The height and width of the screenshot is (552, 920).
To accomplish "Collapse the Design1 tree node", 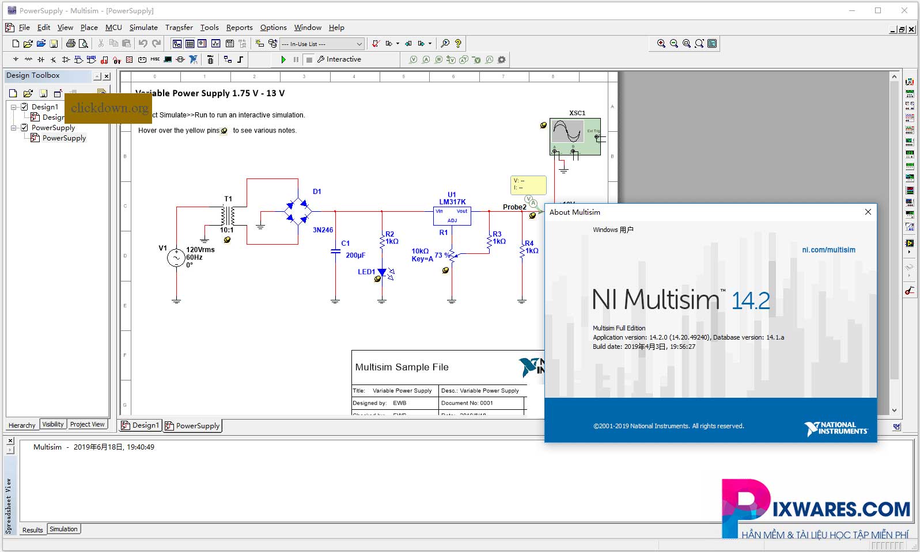I will coord(14,107).
